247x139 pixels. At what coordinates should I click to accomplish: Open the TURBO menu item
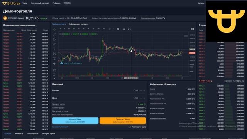coord(67,3)
